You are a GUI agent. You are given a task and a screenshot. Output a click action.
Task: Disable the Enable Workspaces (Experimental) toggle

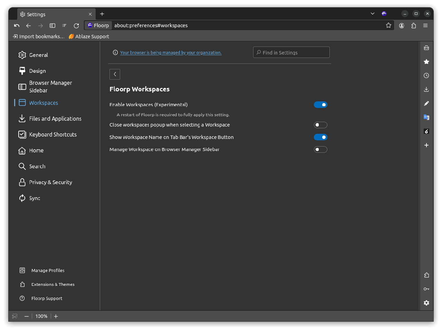coord(320,105)
